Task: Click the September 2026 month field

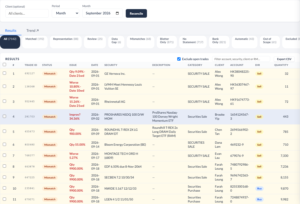Action: tap(102, 13)
